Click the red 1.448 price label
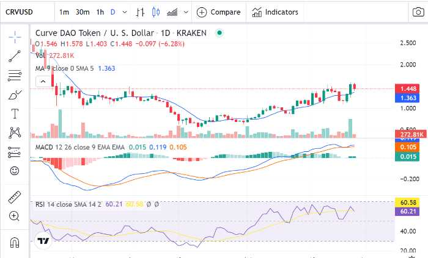The width and height of the screenshot is (428, 258). pos(407,88)
